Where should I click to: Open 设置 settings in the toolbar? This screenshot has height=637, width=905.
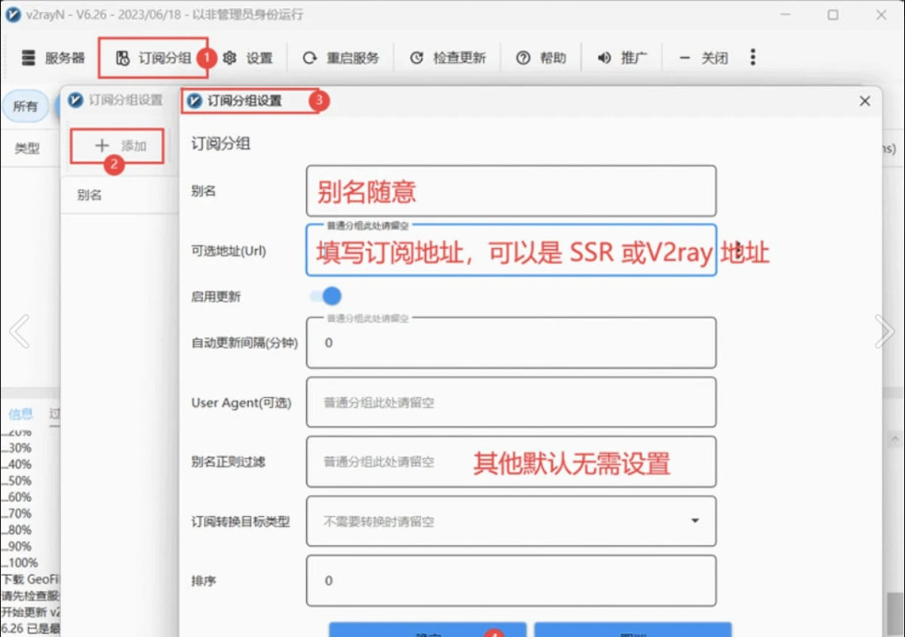point(247,58)
